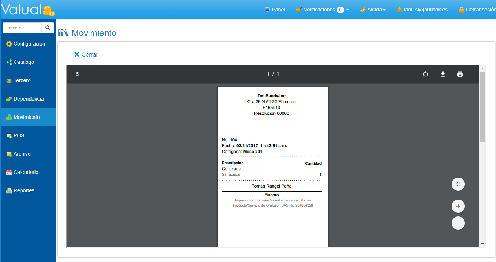Select Catalogo from the sidebar
Screen dimensions: 496x262
24,62
